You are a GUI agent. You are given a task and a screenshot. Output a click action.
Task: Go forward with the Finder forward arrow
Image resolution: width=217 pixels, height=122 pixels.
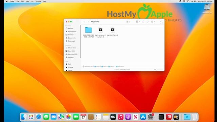88,22
